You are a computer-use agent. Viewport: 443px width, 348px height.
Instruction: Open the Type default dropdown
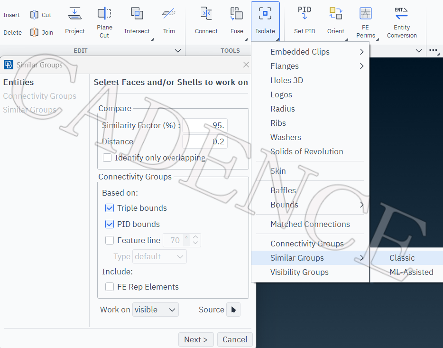159,256
